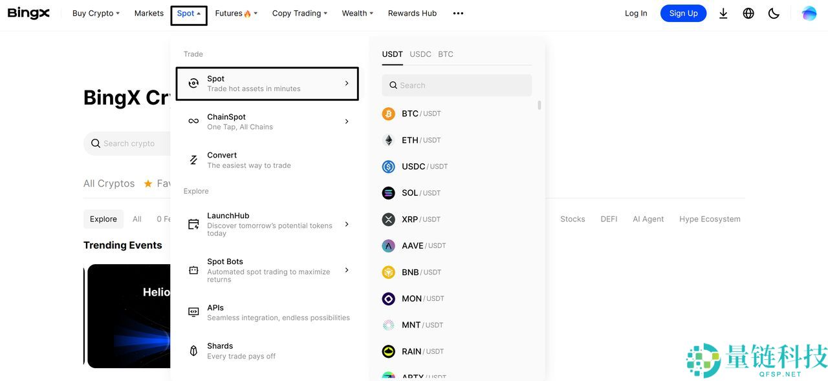Select the Hype Ecosystem category
This screenshot has width=828, height=381.
coord(710,219)
